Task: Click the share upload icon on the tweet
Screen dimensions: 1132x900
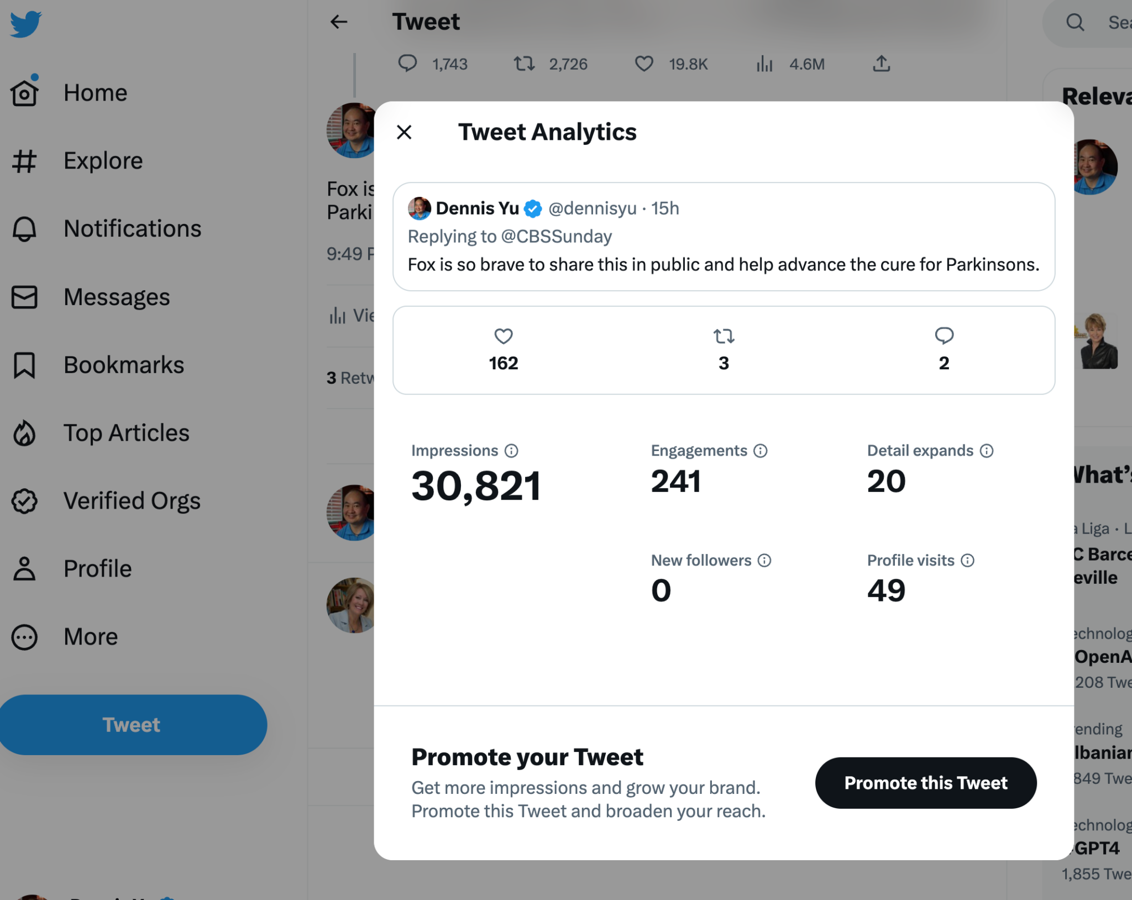Action: [881, 64]
